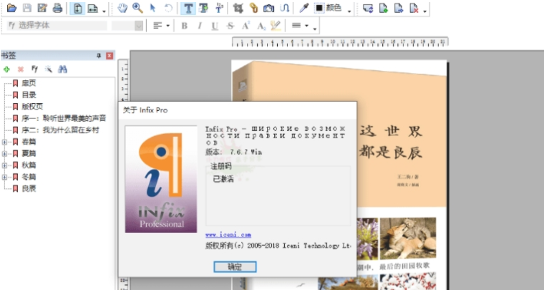Add a new bookmark with green plus
This screenshot has height=290, width=544.
tap(6, 69)
